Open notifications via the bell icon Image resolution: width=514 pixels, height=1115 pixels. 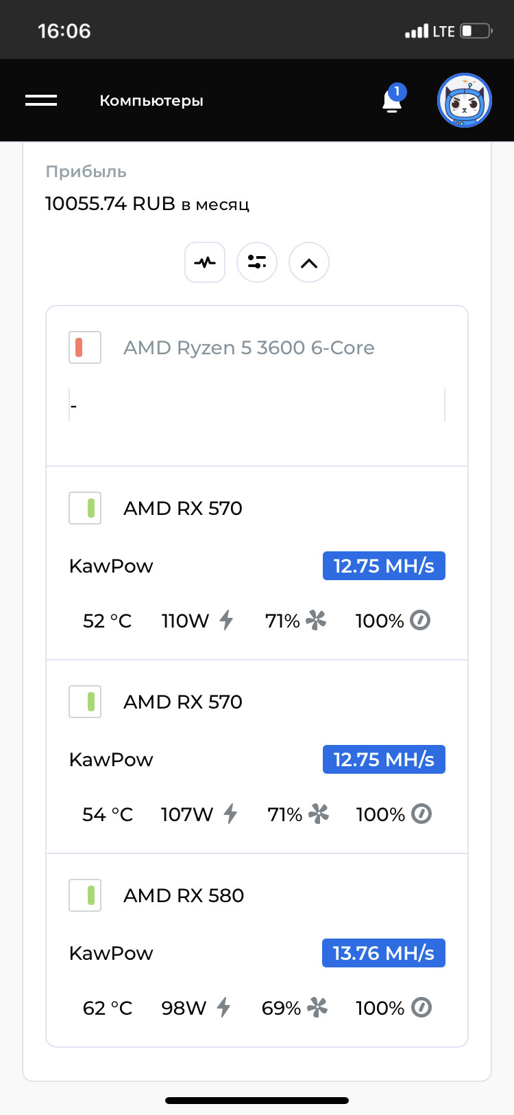[x=392, y=101]
